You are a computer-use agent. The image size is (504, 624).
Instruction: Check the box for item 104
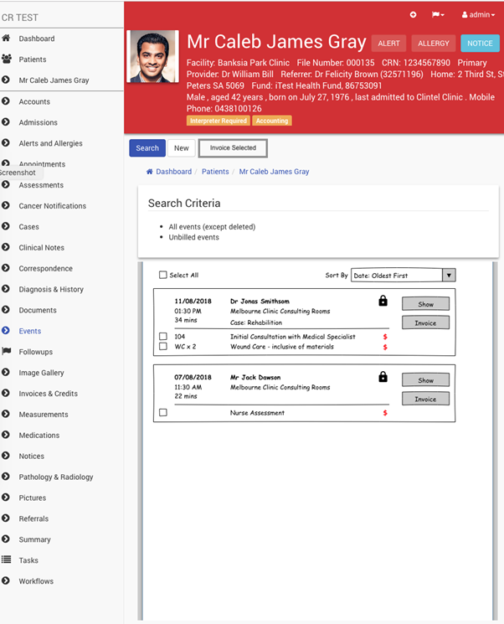[163, 336]
